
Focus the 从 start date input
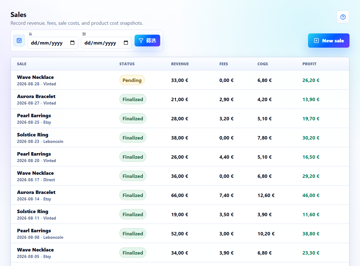click(53, 43)
